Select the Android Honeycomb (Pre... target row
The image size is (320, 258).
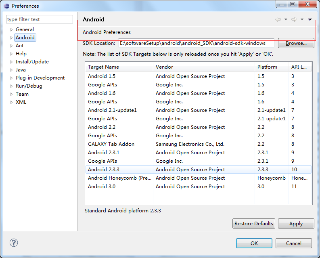click(199, 178)
